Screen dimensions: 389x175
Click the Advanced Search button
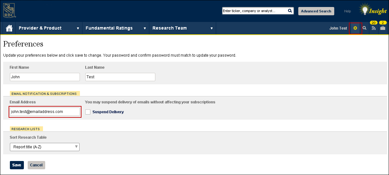pos(316,11)
